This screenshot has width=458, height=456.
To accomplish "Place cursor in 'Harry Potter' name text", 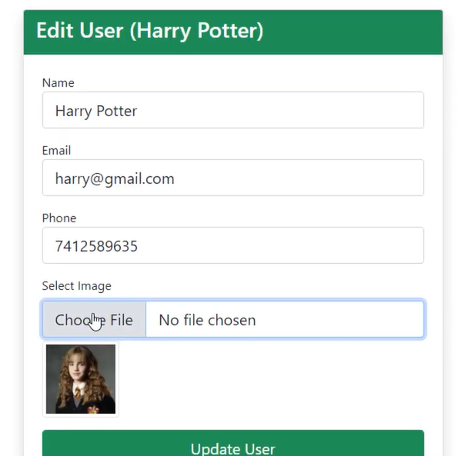I will (x=96, y=112).
